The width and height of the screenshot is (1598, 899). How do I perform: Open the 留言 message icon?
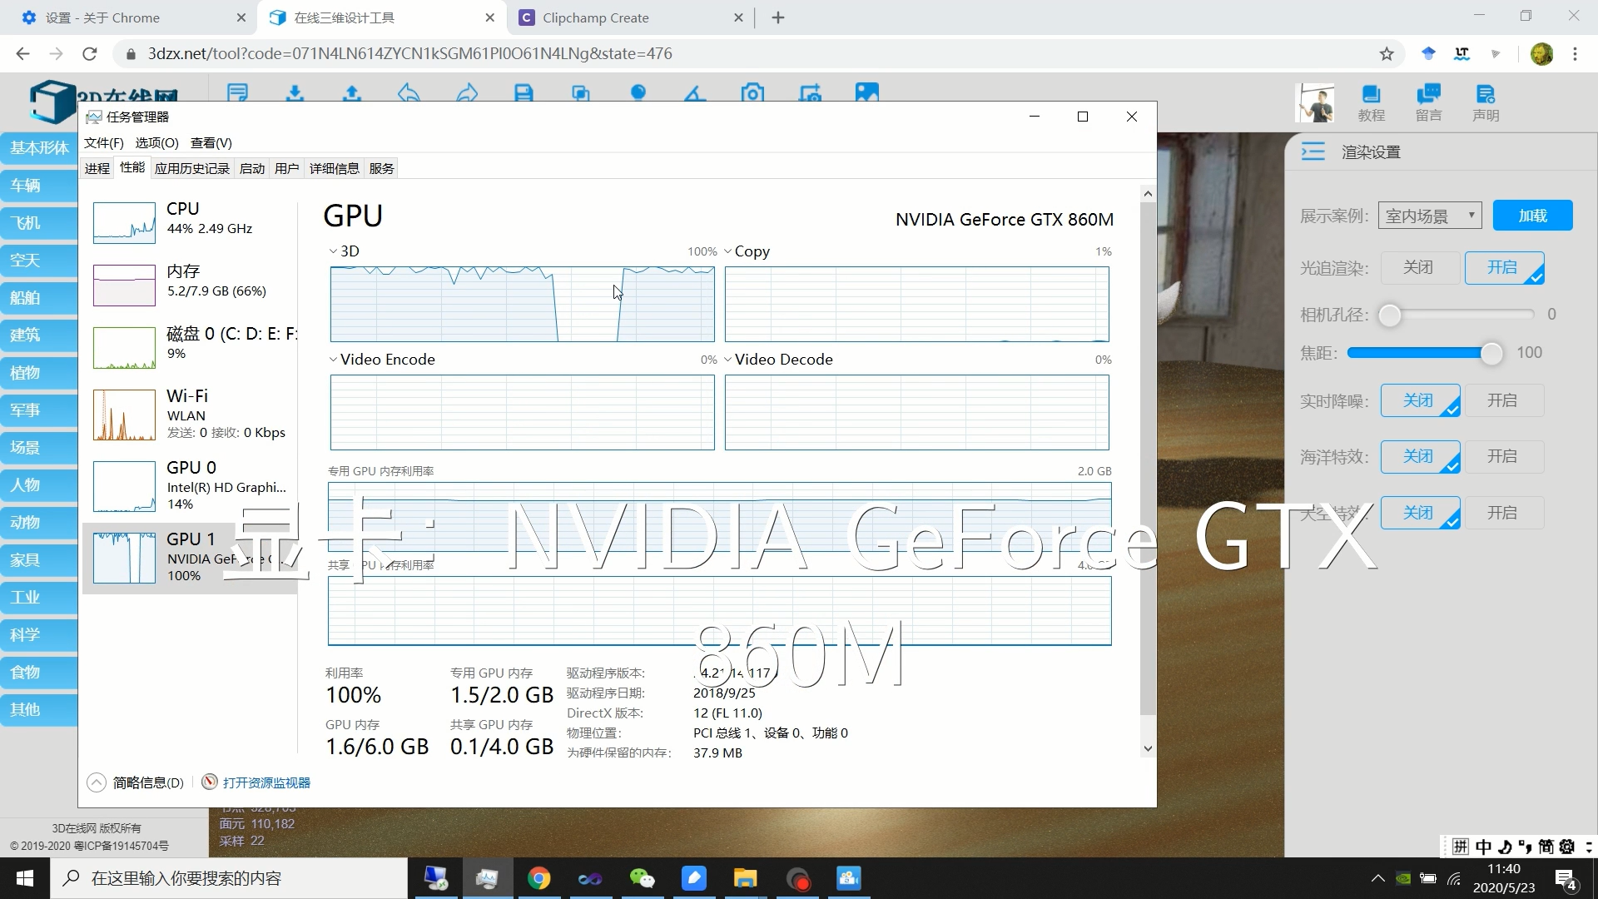1428,103
